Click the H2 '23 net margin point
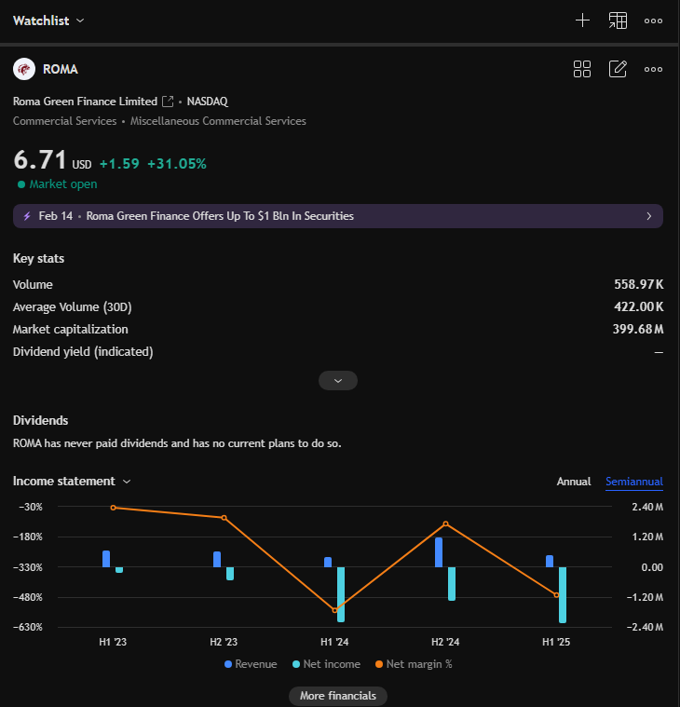This screenshot has width=680, height=707. click(x=224, y=518)
